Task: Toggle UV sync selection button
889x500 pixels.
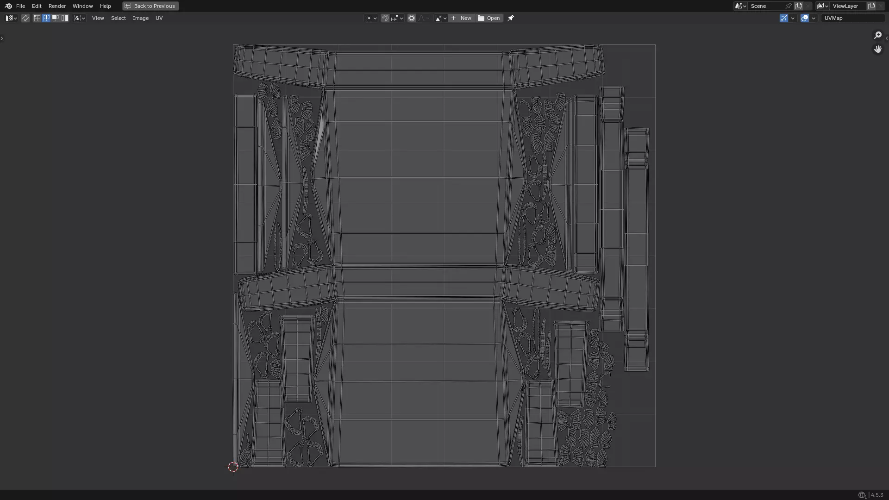Action: click(25, 18)
